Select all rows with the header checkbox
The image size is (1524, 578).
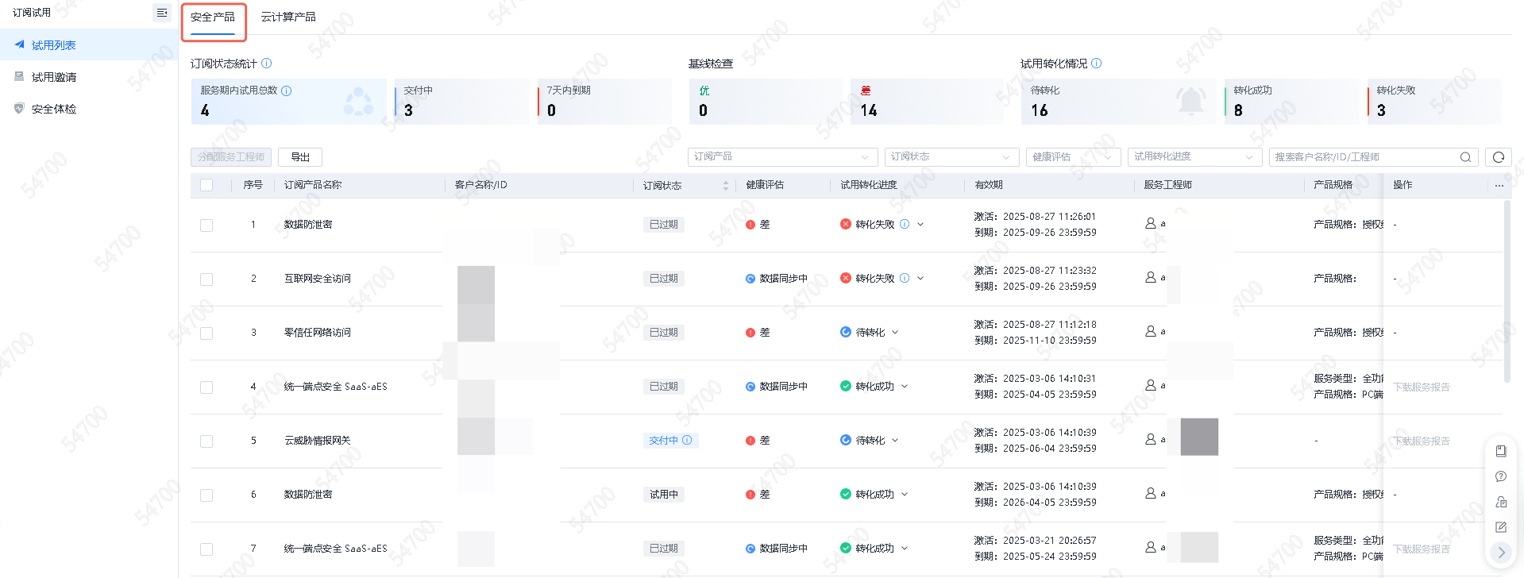(x=206, y=185)
